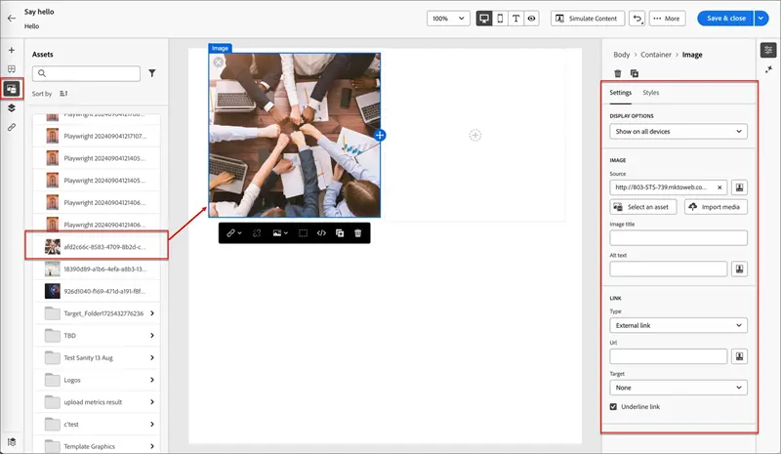Show source code from floating toolbar
The image size is (781, 454).
click(x=321, y=232)
